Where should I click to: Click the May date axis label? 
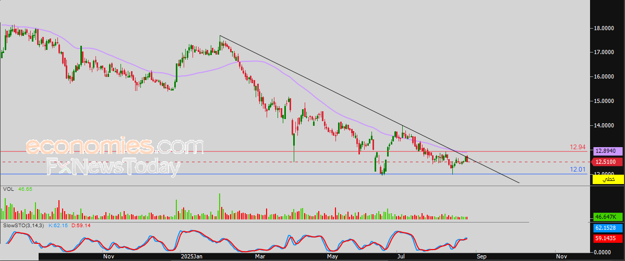(x=332, y=257)
